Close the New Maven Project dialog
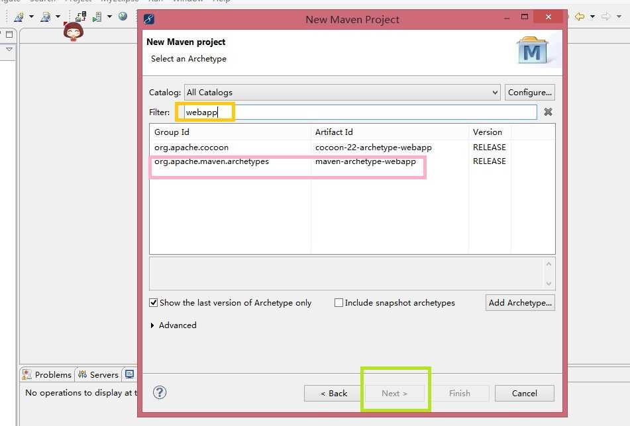This screenshot has height=426, width=630. pos(548,17)
